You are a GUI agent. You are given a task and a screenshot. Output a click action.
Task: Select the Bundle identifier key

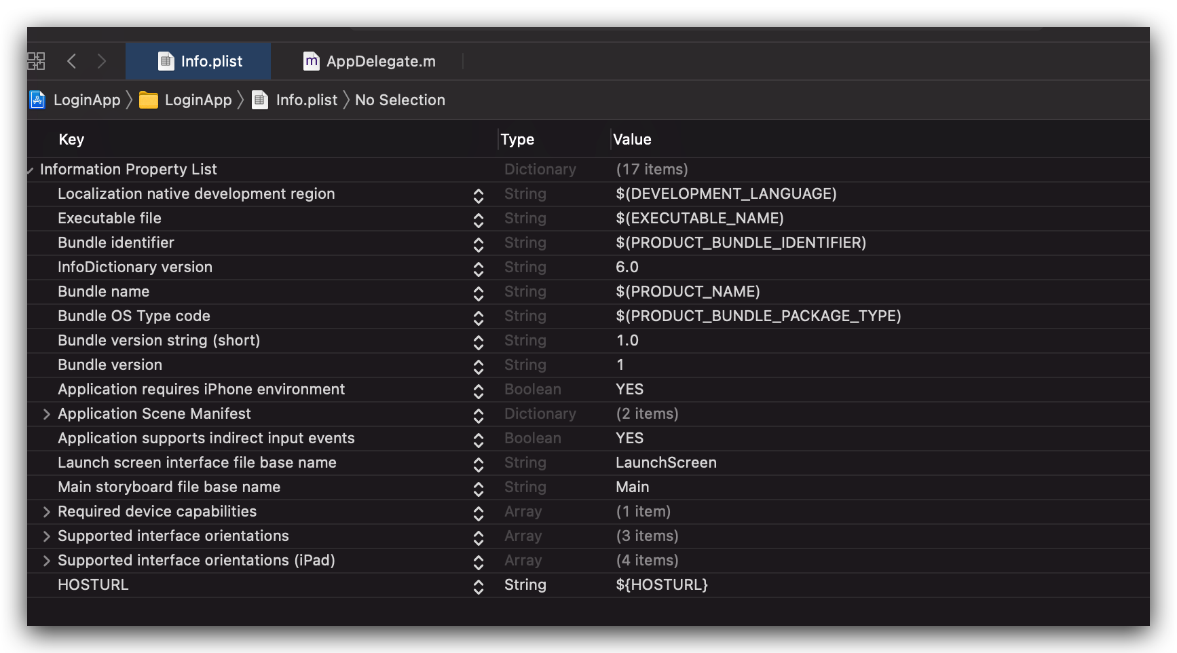click(x=116, y=242)
